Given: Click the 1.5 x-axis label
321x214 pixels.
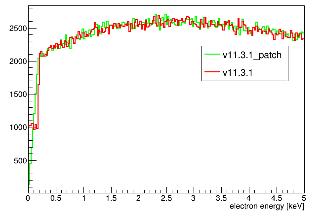Looking at the screenshot, I should point(111,198).
